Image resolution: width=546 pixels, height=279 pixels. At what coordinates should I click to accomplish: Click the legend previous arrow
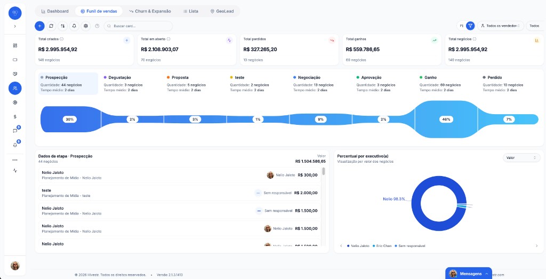pos(341,246)
